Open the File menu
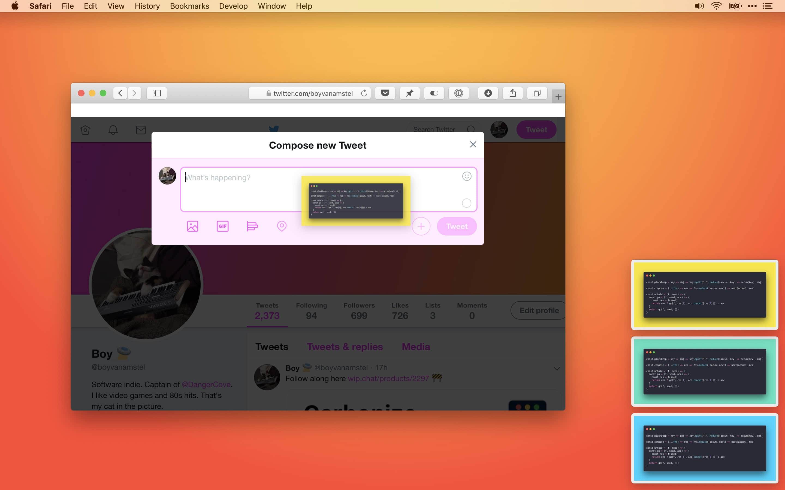This screenshot has height=490, width=785. click(68, 6)
